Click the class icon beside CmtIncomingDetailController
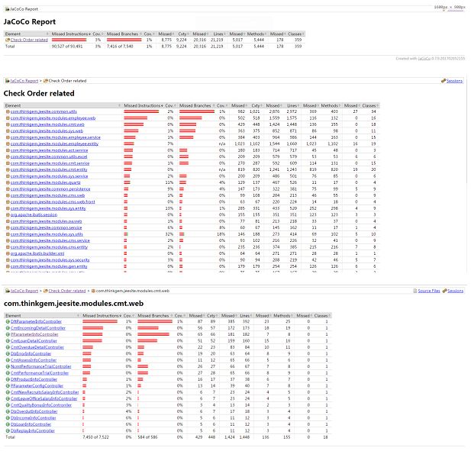The height and width of the screenshot is (454, 471). pos(8,328)
